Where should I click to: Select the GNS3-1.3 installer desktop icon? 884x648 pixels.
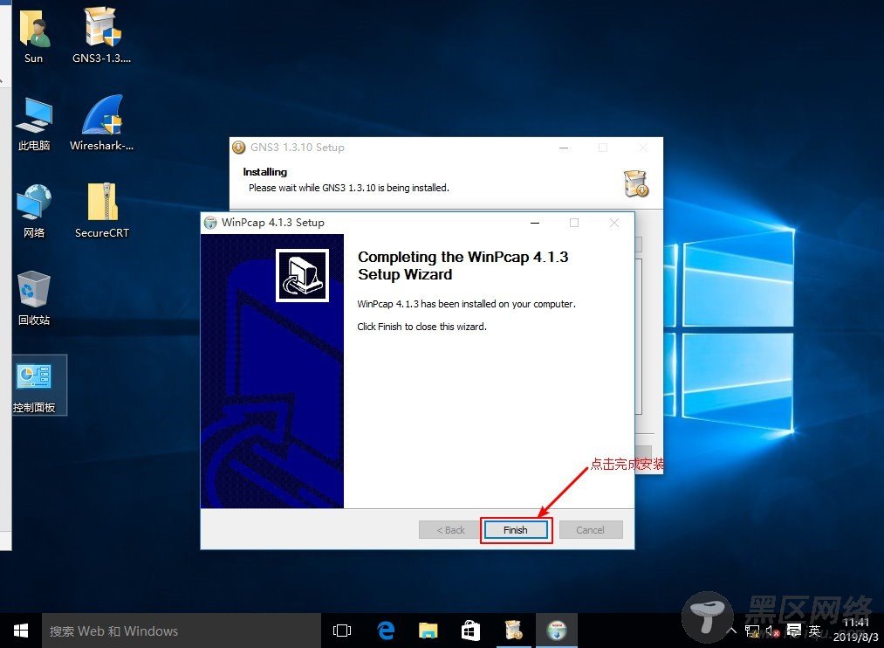(101, 36)
